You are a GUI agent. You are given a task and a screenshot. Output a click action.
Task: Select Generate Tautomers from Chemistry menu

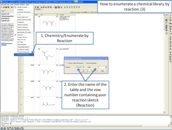tap(23, 25)
